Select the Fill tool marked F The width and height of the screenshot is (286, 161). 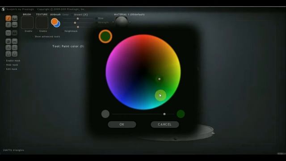click(x=8, y=25)
